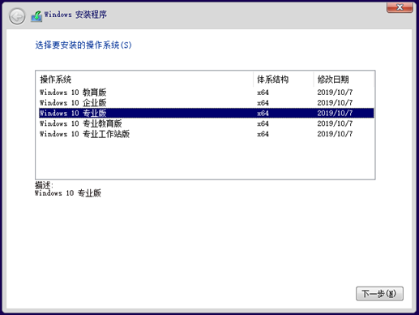The width and height of the screenshot is (419, 315).
Task: Click the heading 选择要安装的操作系统(S)
Action: point(83,45)
